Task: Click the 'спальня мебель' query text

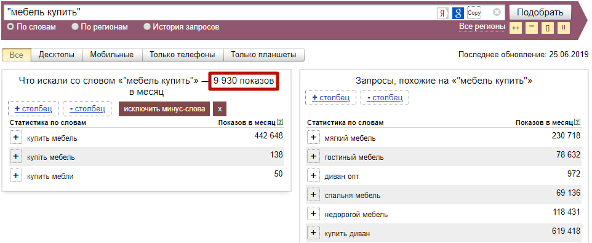Action: pos(352,196)
